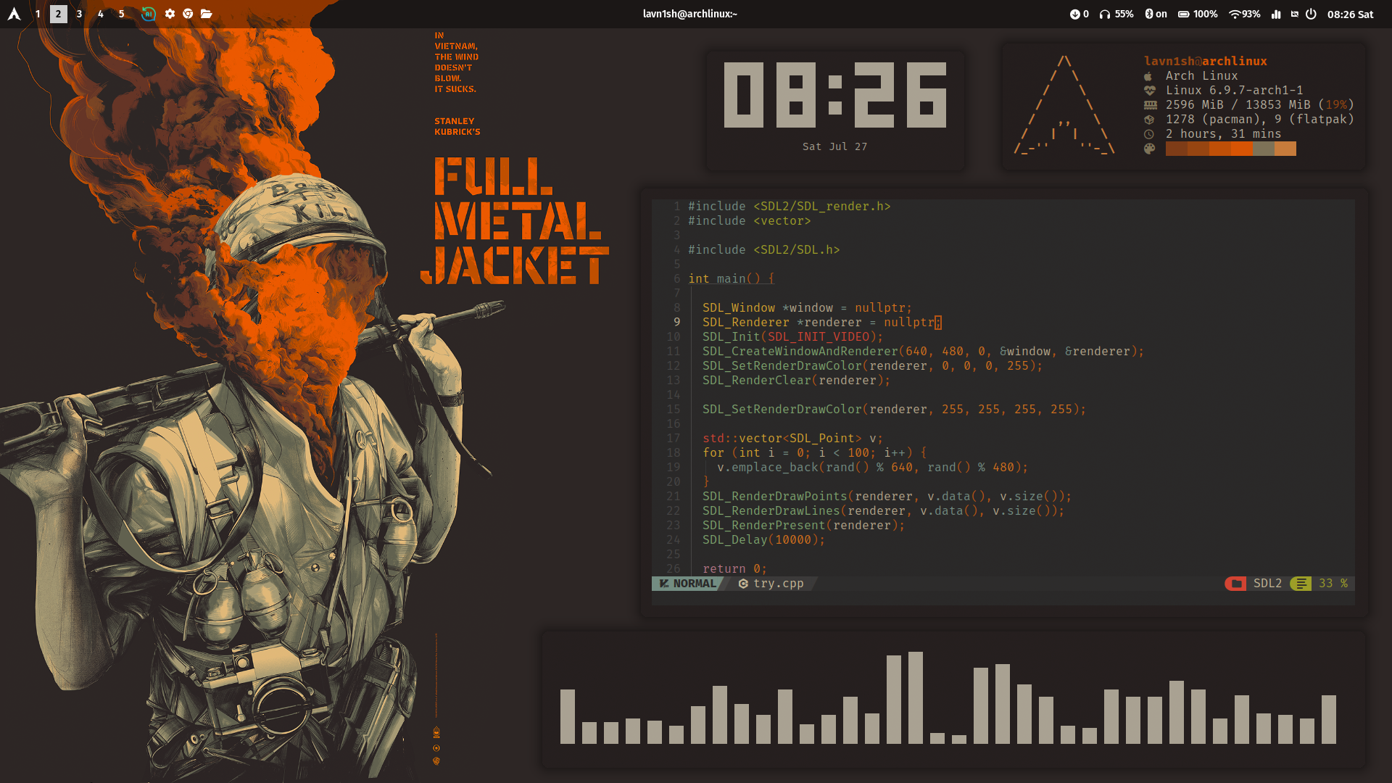The height and width of the screenshot is (783, 1392).
Task: Click the red folder icon in statusline
Action: click(x=1236, y=584)
